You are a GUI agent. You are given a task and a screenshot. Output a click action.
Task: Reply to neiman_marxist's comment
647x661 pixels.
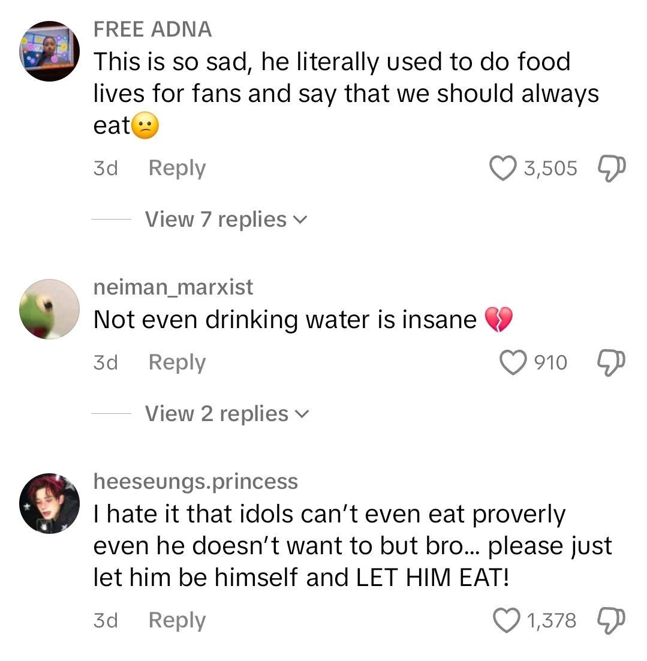(x=177, y=362)
